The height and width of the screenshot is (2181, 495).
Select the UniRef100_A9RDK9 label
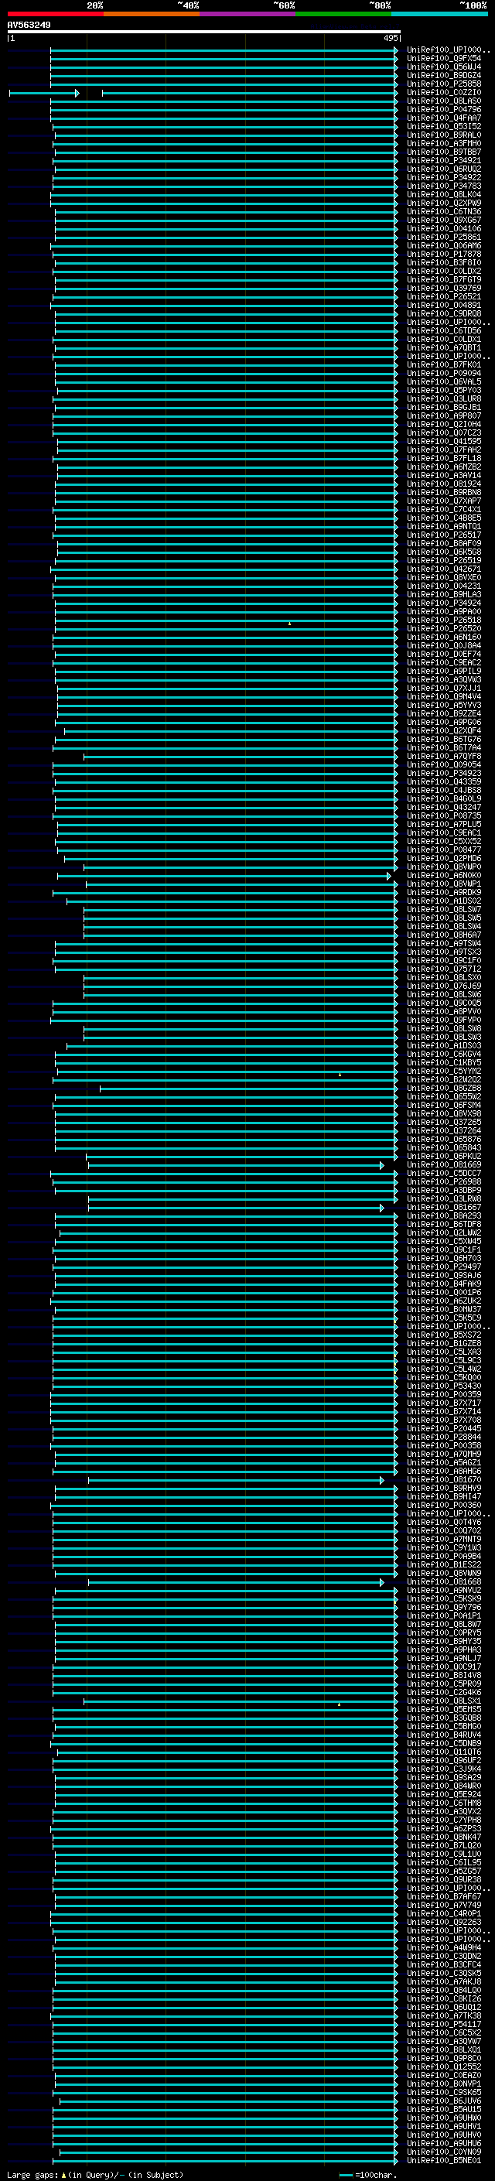(443, 892)
